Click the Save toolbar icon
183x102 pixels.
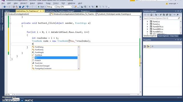click(x=20, y=7)
